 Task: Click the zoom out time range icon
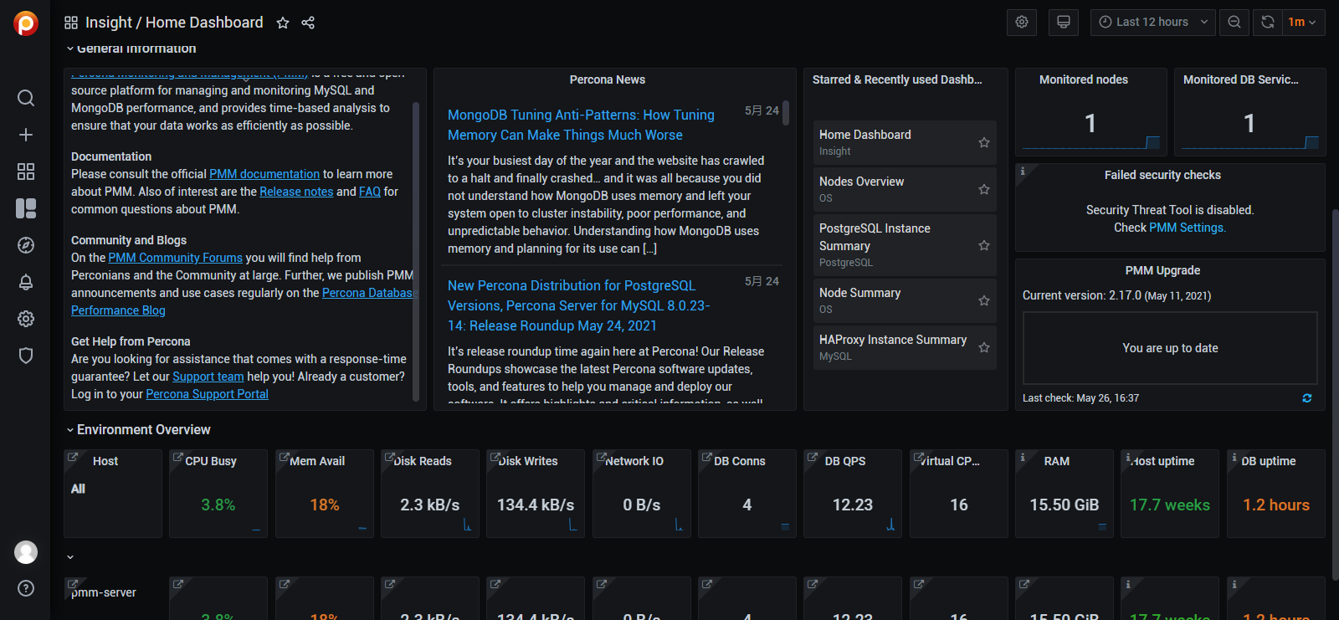[x=1234, y=23]
